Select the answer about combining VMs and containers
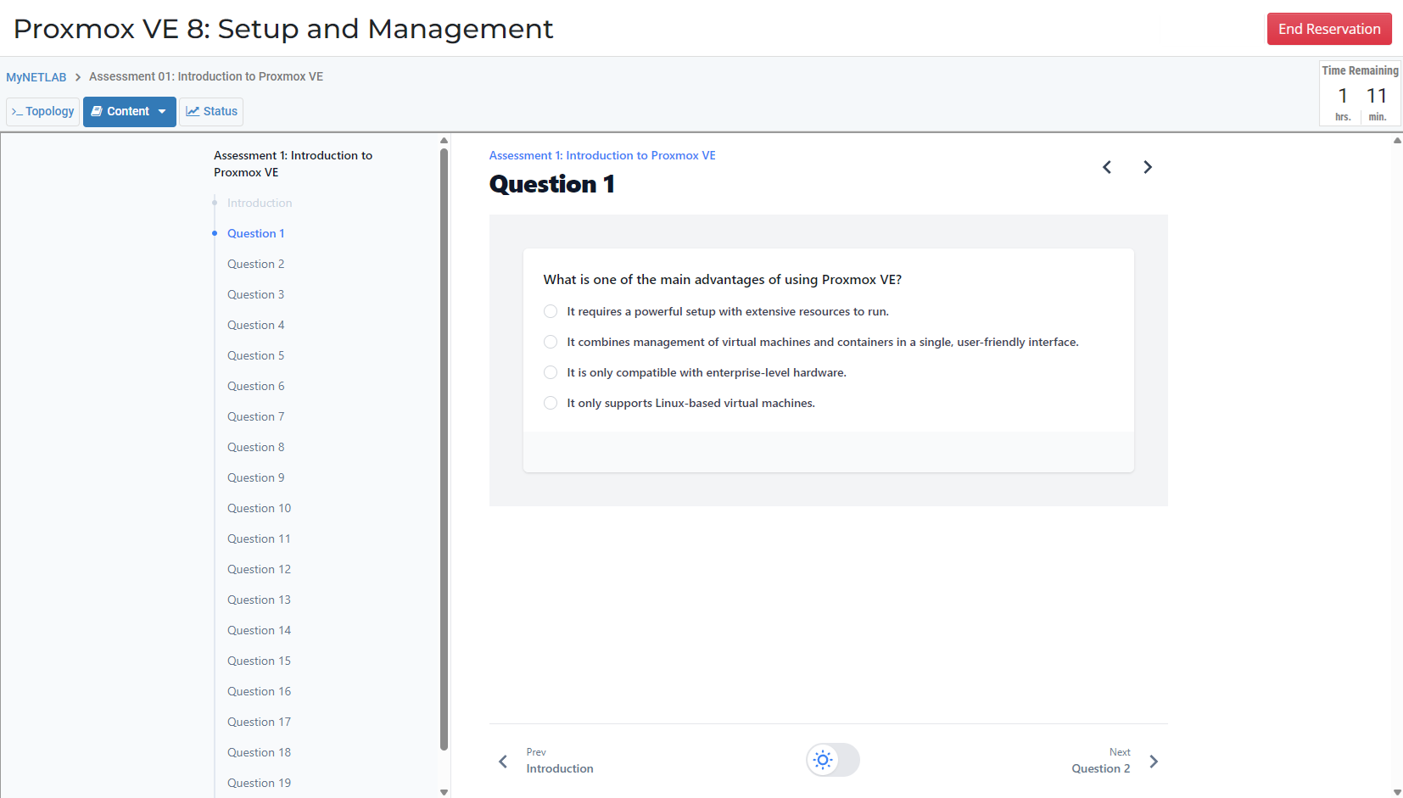Image resolution: width=1403 pixels, height=798 pixels. 551,342
